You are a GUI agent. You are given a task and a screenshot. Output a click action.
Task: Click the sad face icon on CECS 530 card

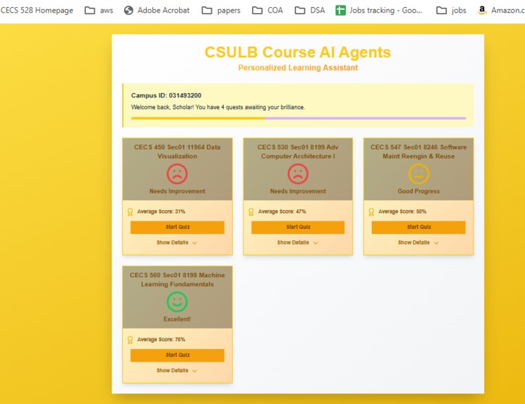pos(298,174)
